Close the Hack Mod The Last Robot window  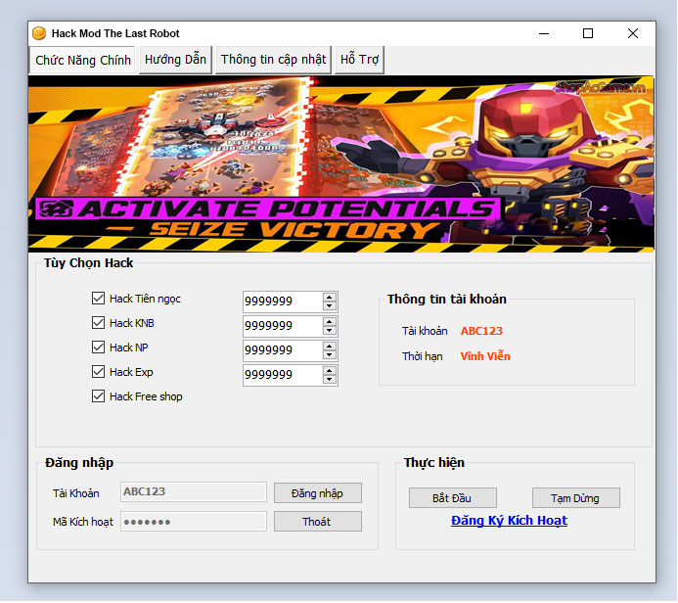point(633,33)
